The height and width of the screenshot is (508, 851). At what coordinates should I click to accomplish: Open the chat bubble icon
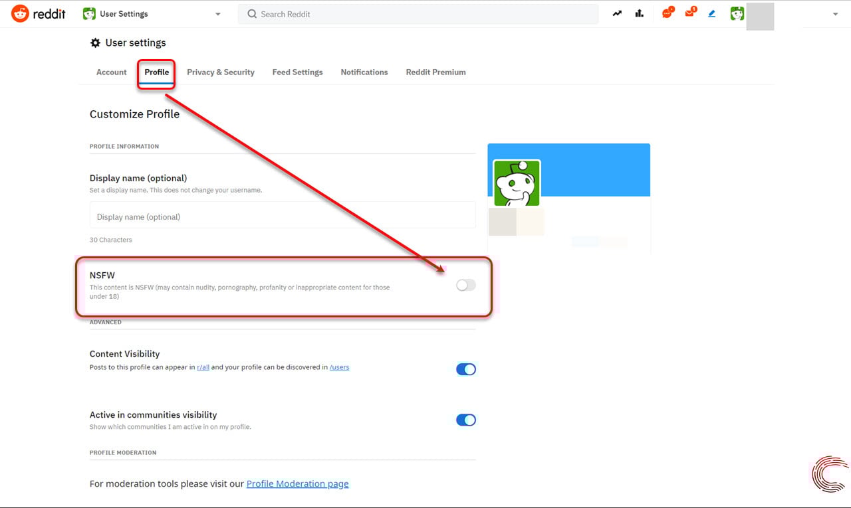[x=668, y=13]
